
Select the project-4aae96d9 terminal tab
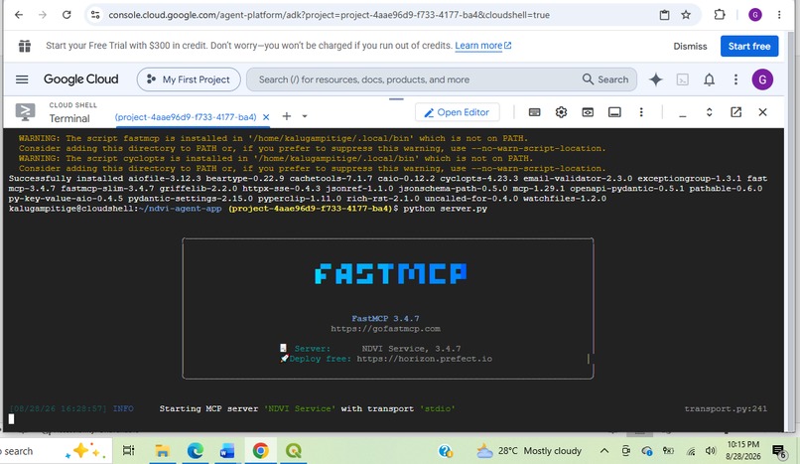pos(186,117)
